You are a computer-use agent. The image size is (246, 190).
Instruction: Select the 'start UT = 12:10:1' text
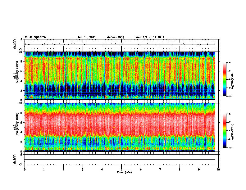[x=150, y=37]
